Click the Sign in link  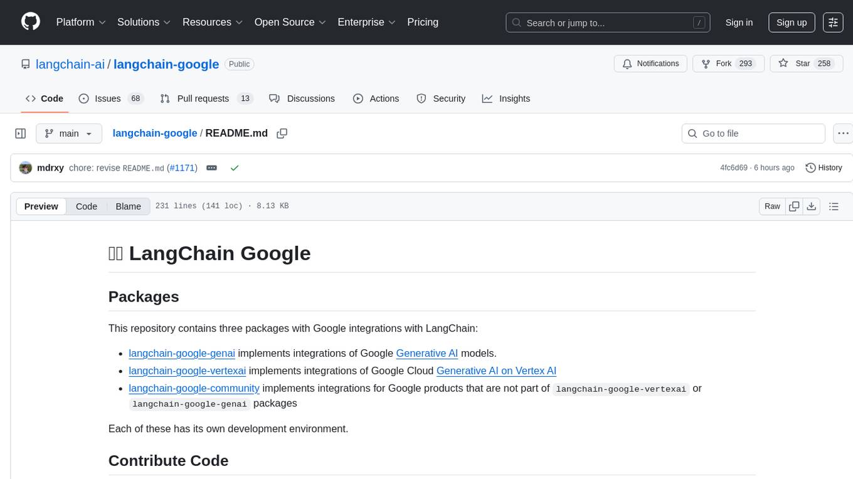pos(739,23)
